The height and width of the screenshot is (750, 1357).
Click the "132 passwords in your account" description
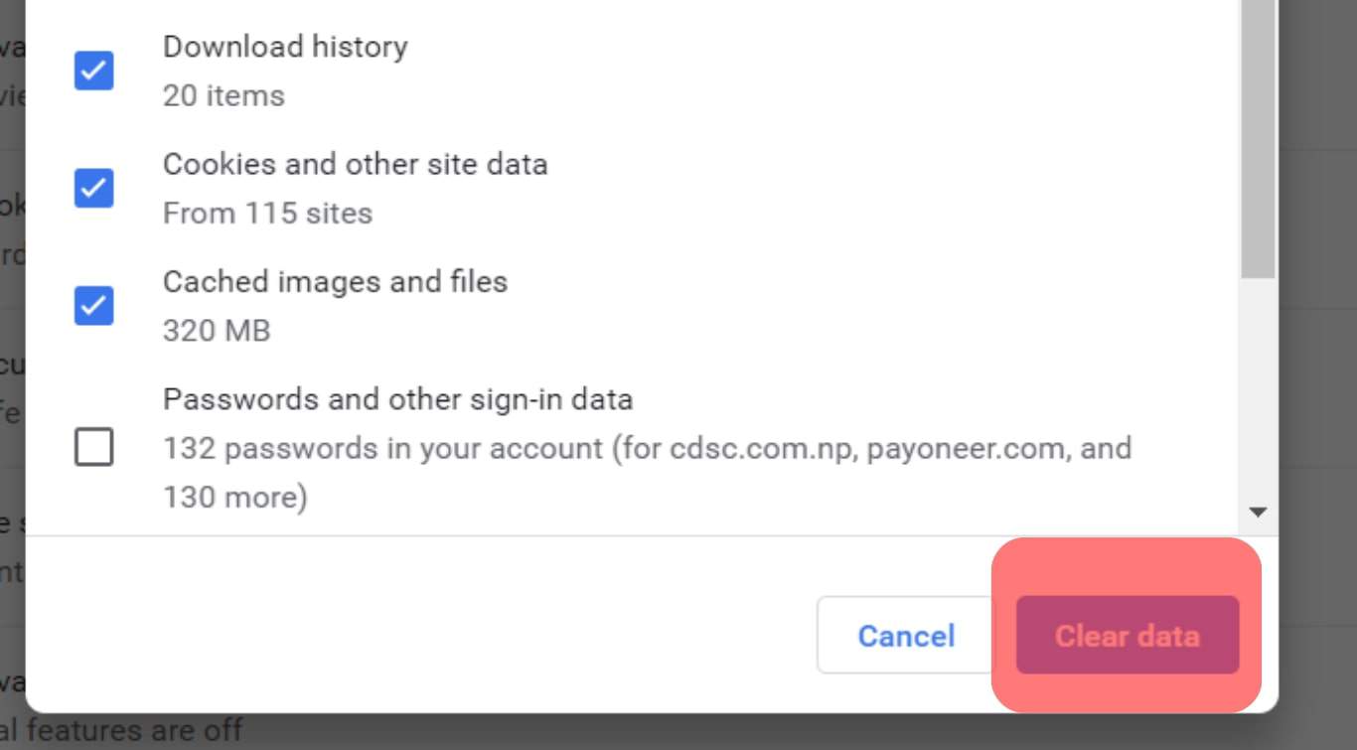(x=382, y=448)
